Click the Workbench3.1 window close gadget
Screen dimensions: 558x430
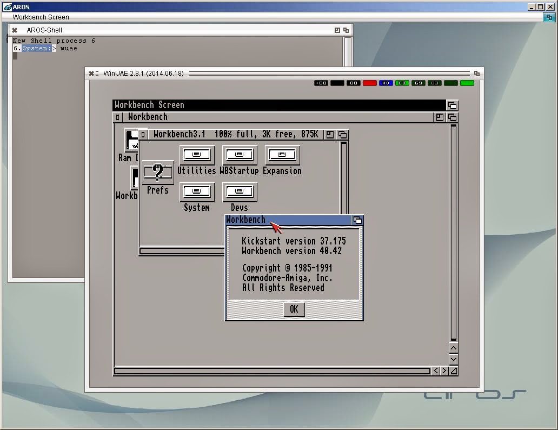(x=143, y=135)
